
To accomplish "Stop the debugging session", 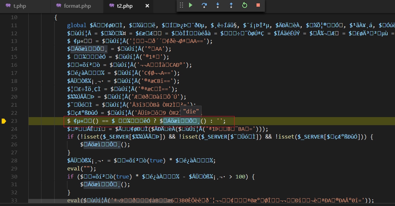I will [x=258, y=5].
